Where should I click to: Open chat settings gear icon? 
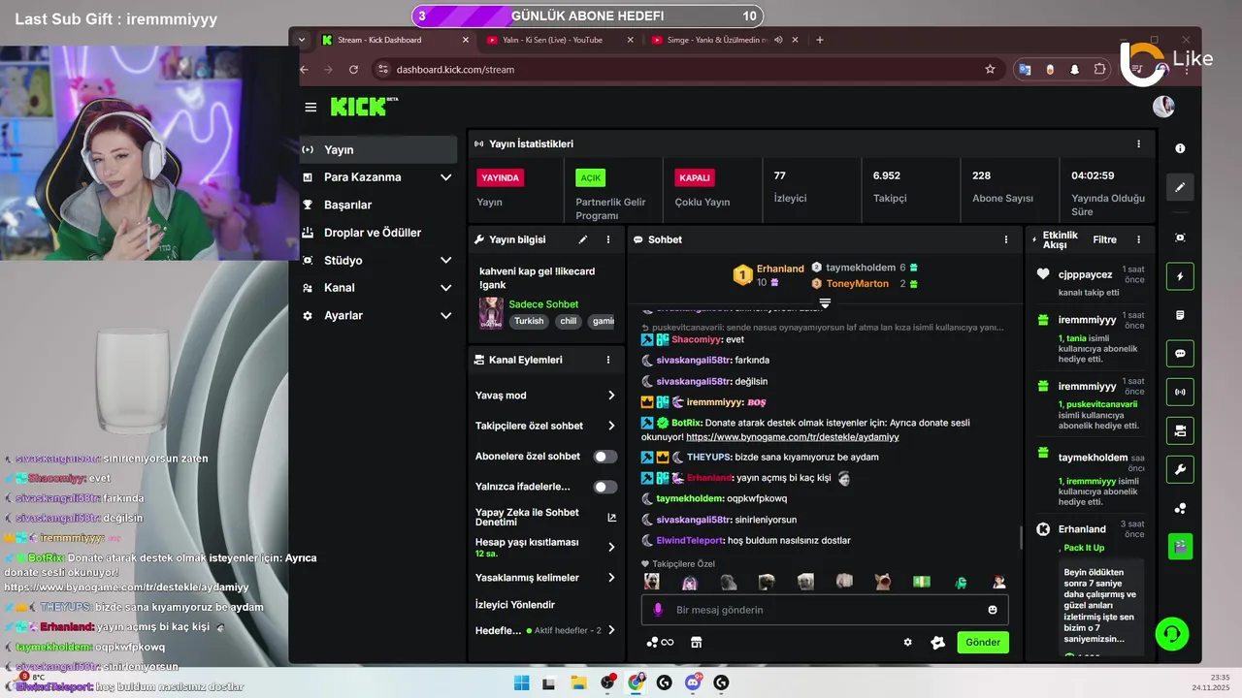point(907,642)
